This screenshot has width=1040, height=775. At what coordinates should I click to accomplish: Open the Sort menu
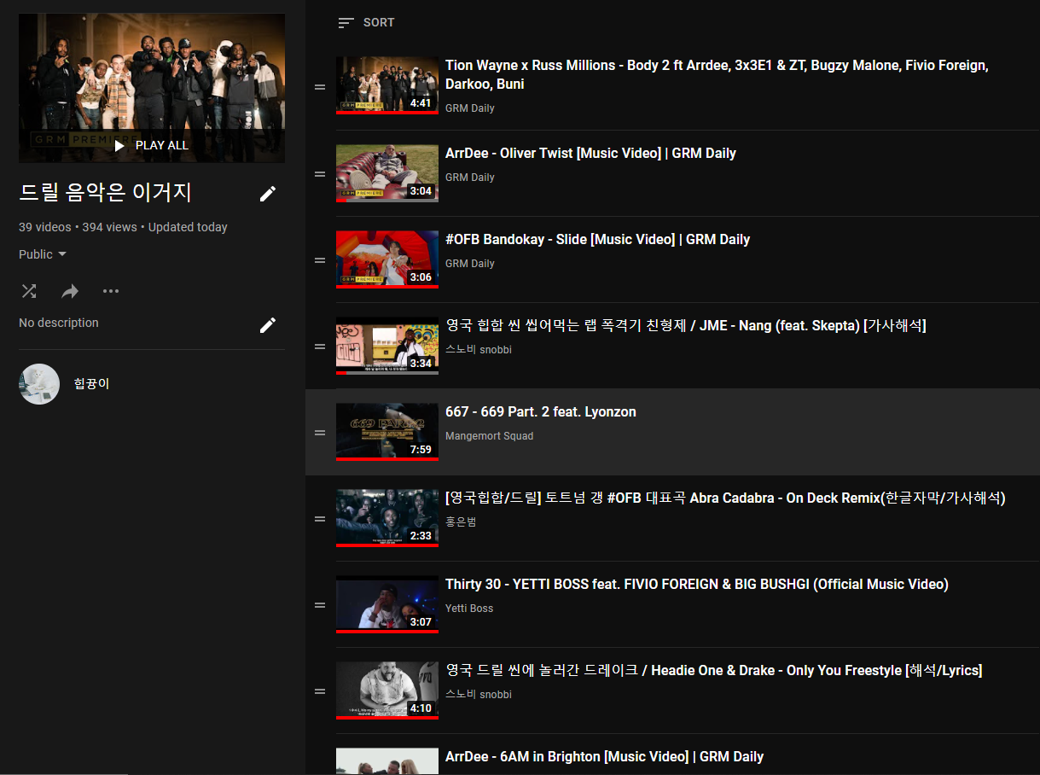366,23
